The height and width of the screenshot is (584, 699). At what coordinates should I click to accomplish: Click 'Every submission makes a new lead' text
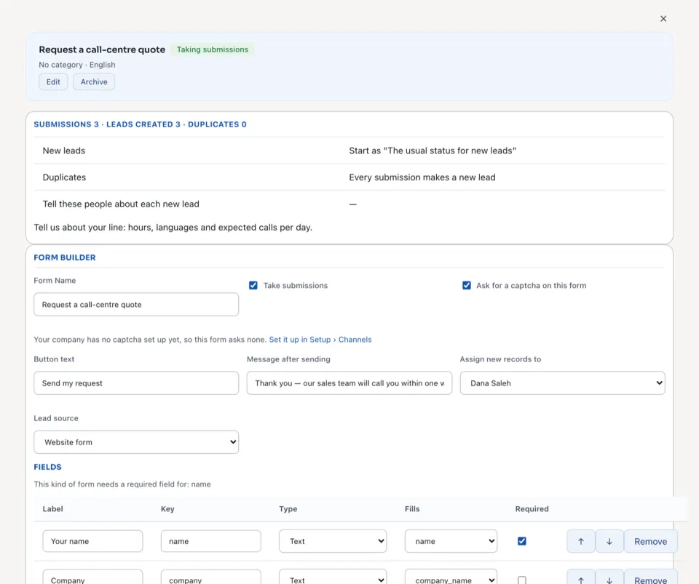tap(422, 177)
